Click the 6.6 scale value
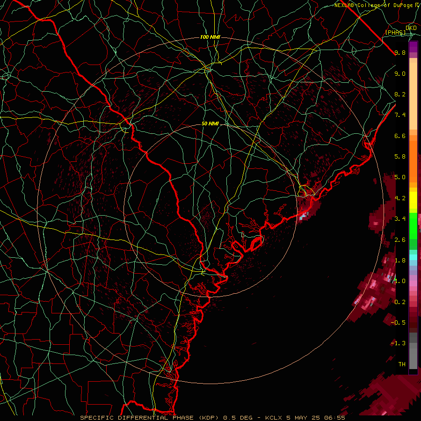This screenshot has width=421, height=421. click(x=400, y=136)
